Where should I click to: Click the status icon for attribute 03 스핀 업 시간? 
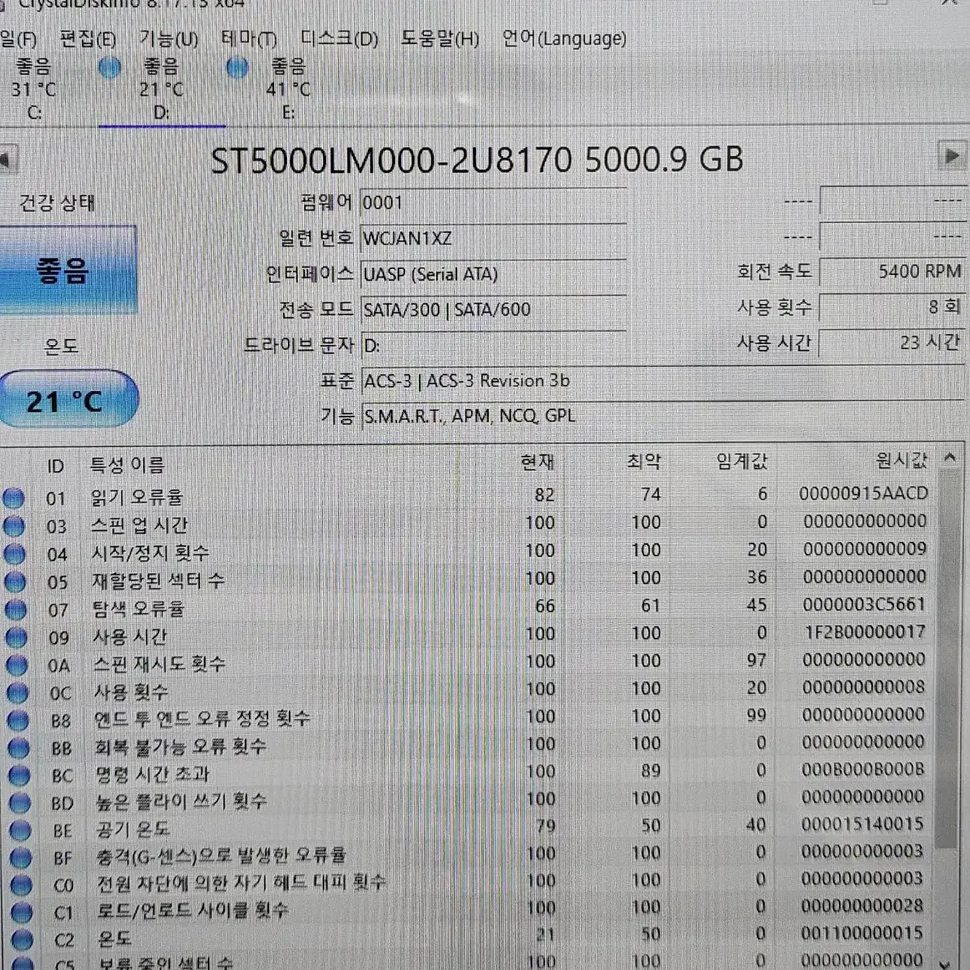tap(14, 525)
